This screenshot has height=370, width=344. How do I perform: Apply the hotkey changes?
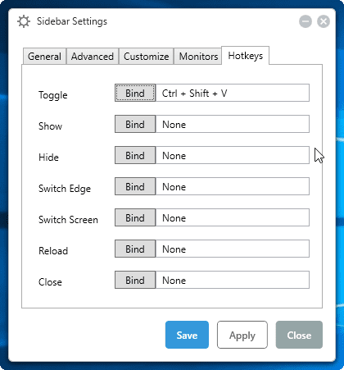coord(242,335)
